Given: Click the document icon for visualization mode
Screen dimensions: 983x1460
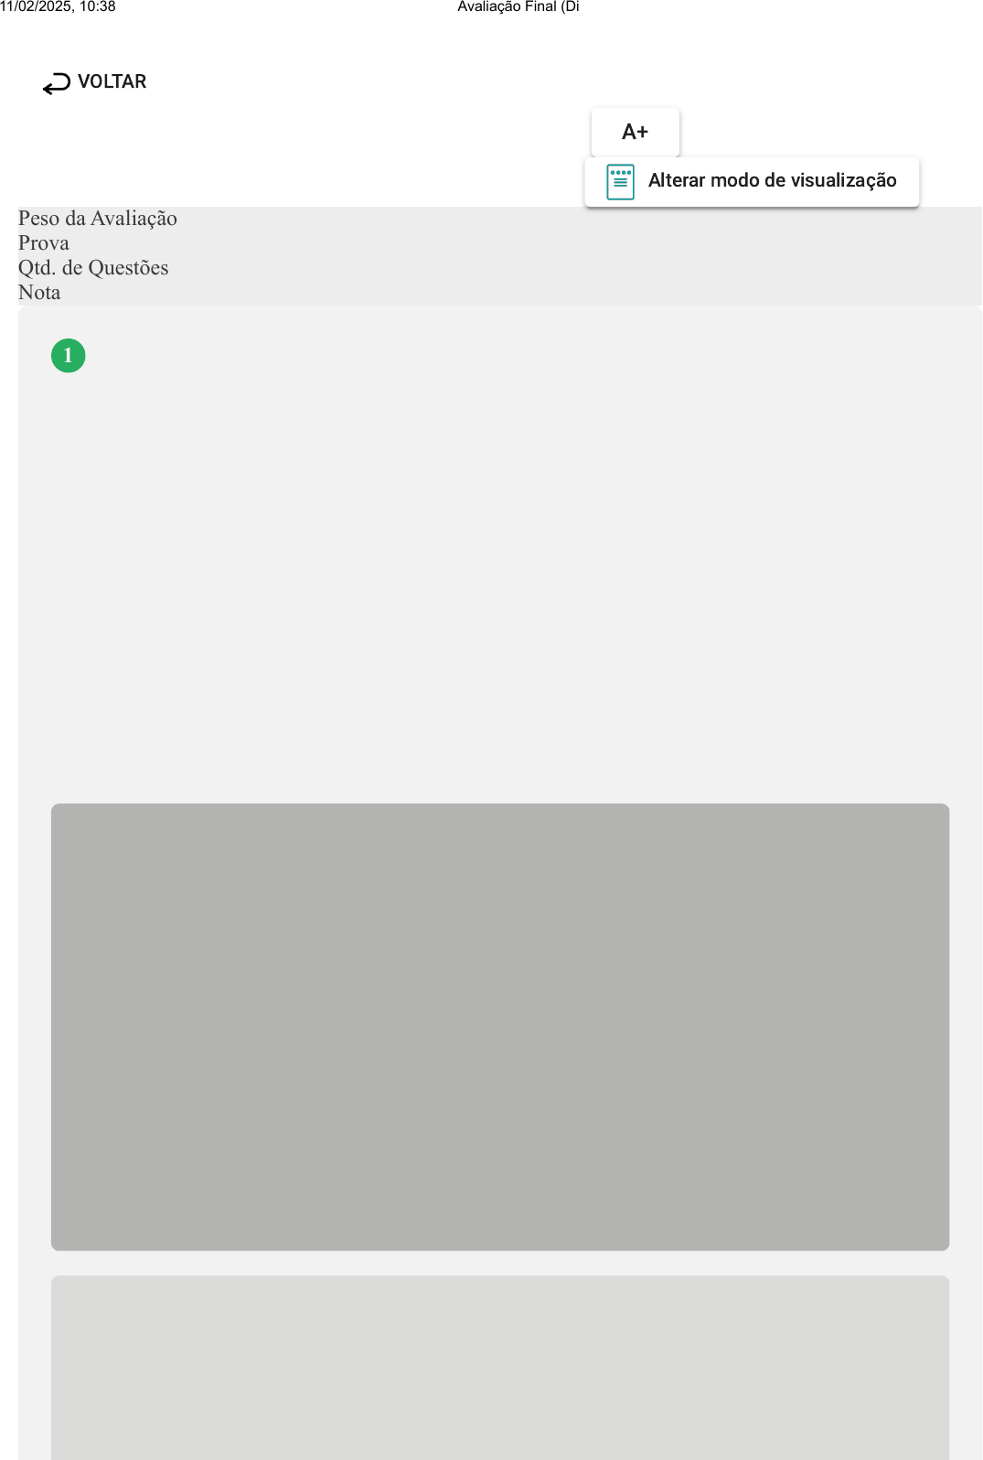Looking at the screenshot, I should click(620, 182).
